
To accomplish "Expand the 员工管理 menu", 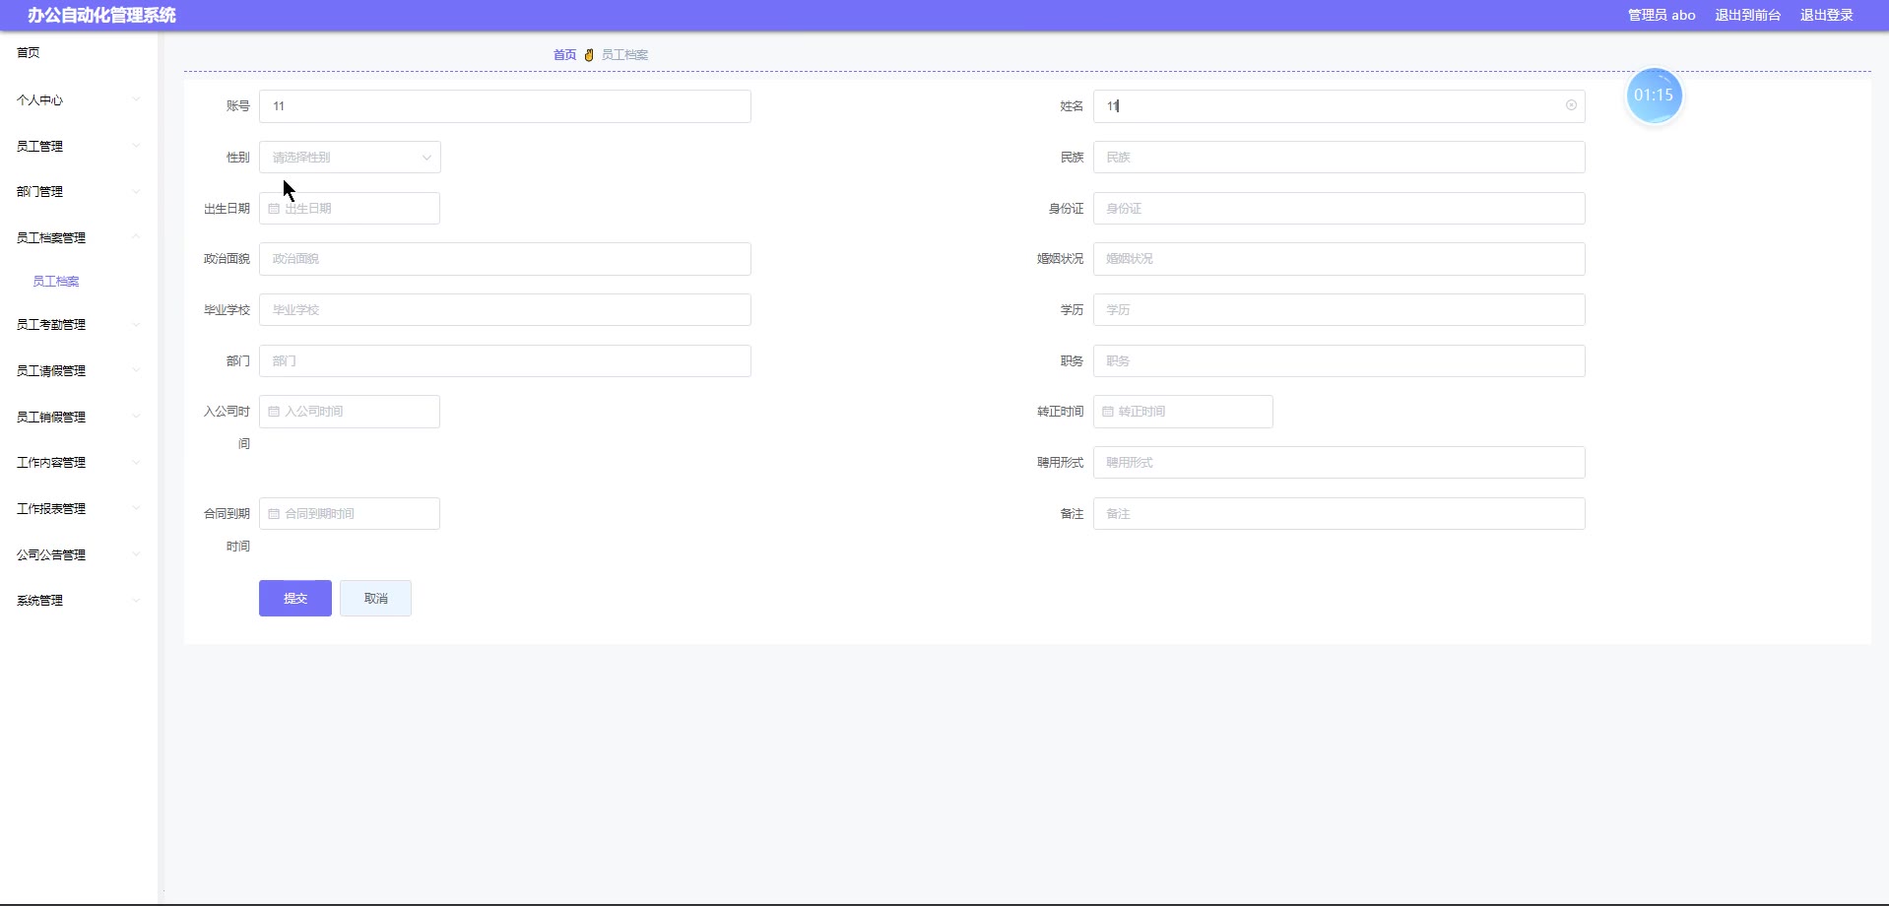I will click(x=79, y=146).
